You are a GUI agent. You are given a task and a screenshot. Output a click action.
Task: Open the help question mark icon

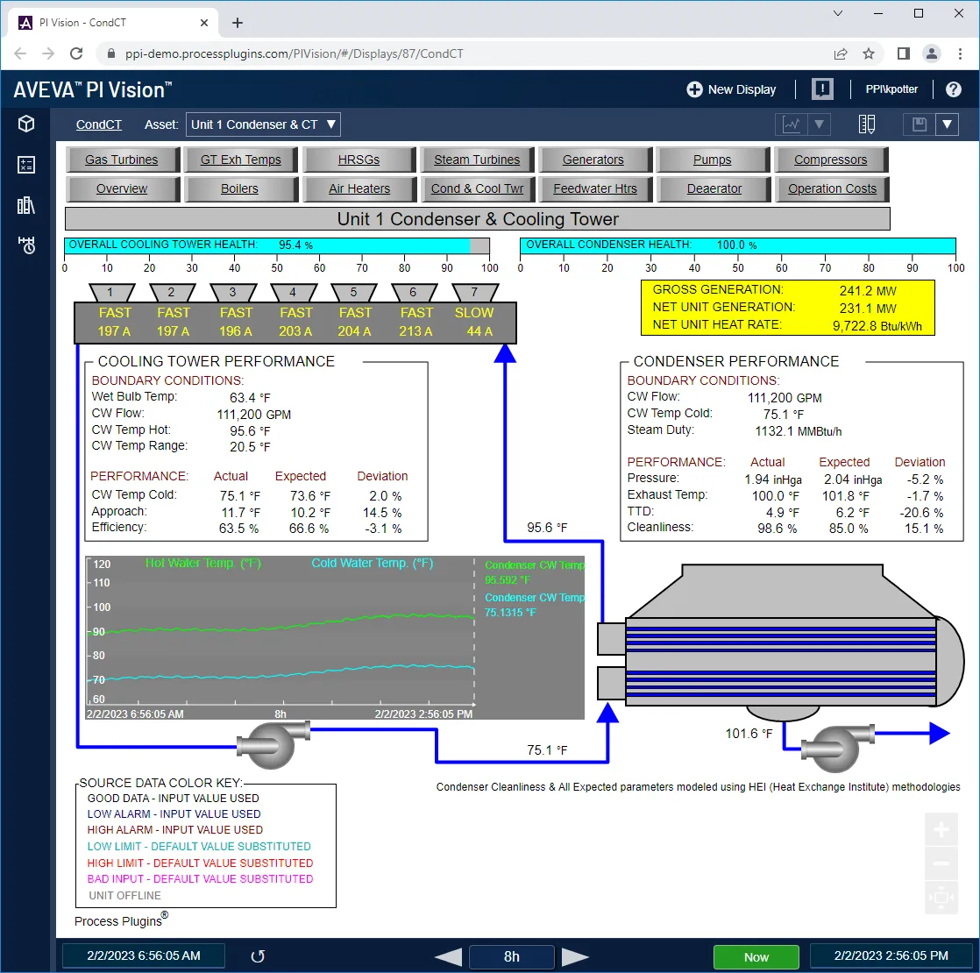pyautogui.click(x=953, y=89)
